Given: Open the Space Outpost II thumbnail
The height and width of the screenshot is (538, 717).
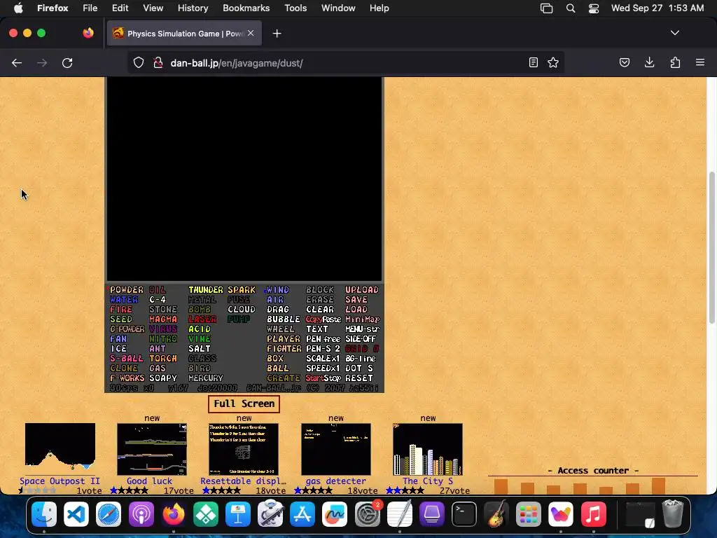Looking at the screenshot, I should 60,450.
